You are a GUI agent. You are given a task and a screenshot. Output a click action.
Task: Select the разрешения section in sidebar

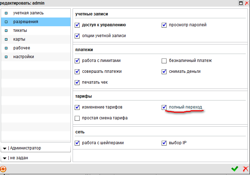pyautogui.click(x=26, y=22)
